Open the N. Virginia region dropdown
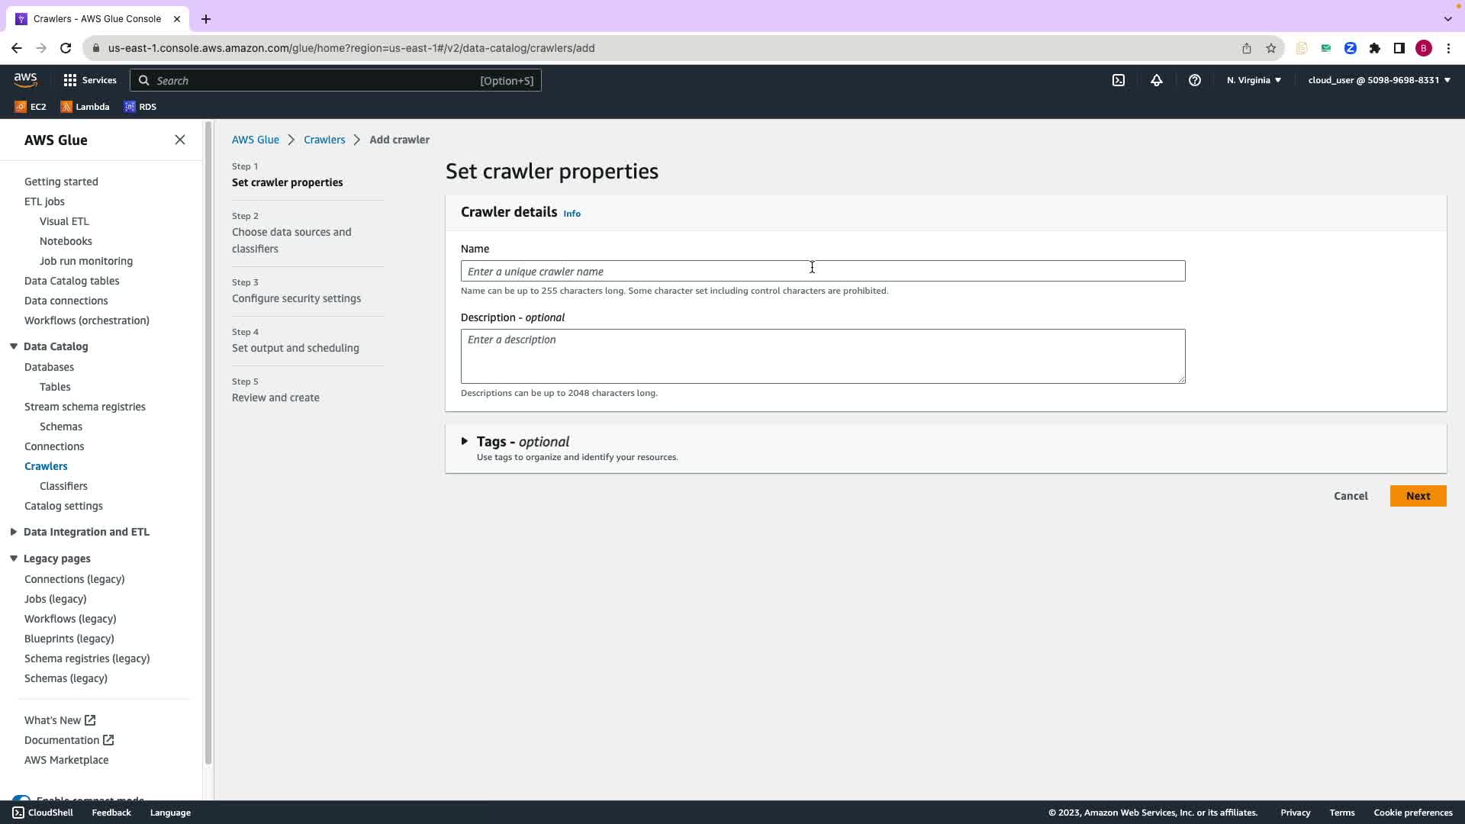Viewport: 1465px width, 824px height. (1254, 80)
